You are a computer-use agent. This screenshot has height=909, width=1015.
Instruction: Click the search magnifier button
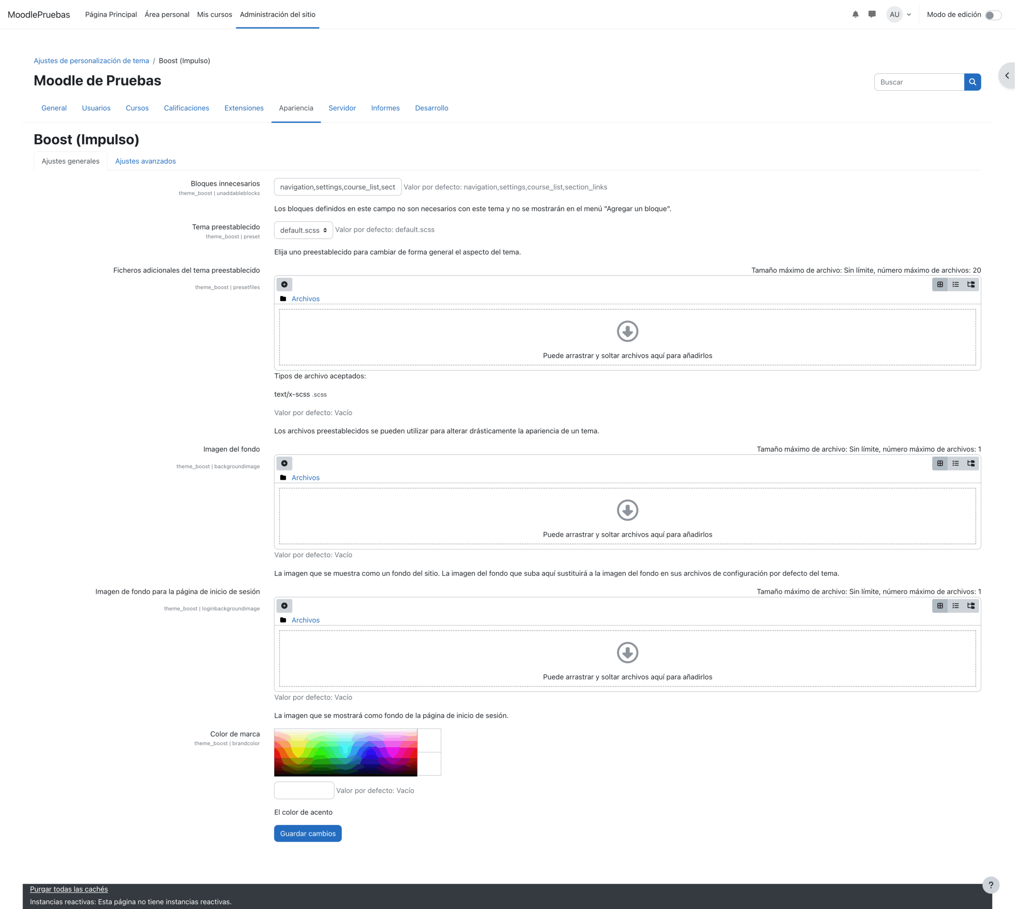[972, 82]
